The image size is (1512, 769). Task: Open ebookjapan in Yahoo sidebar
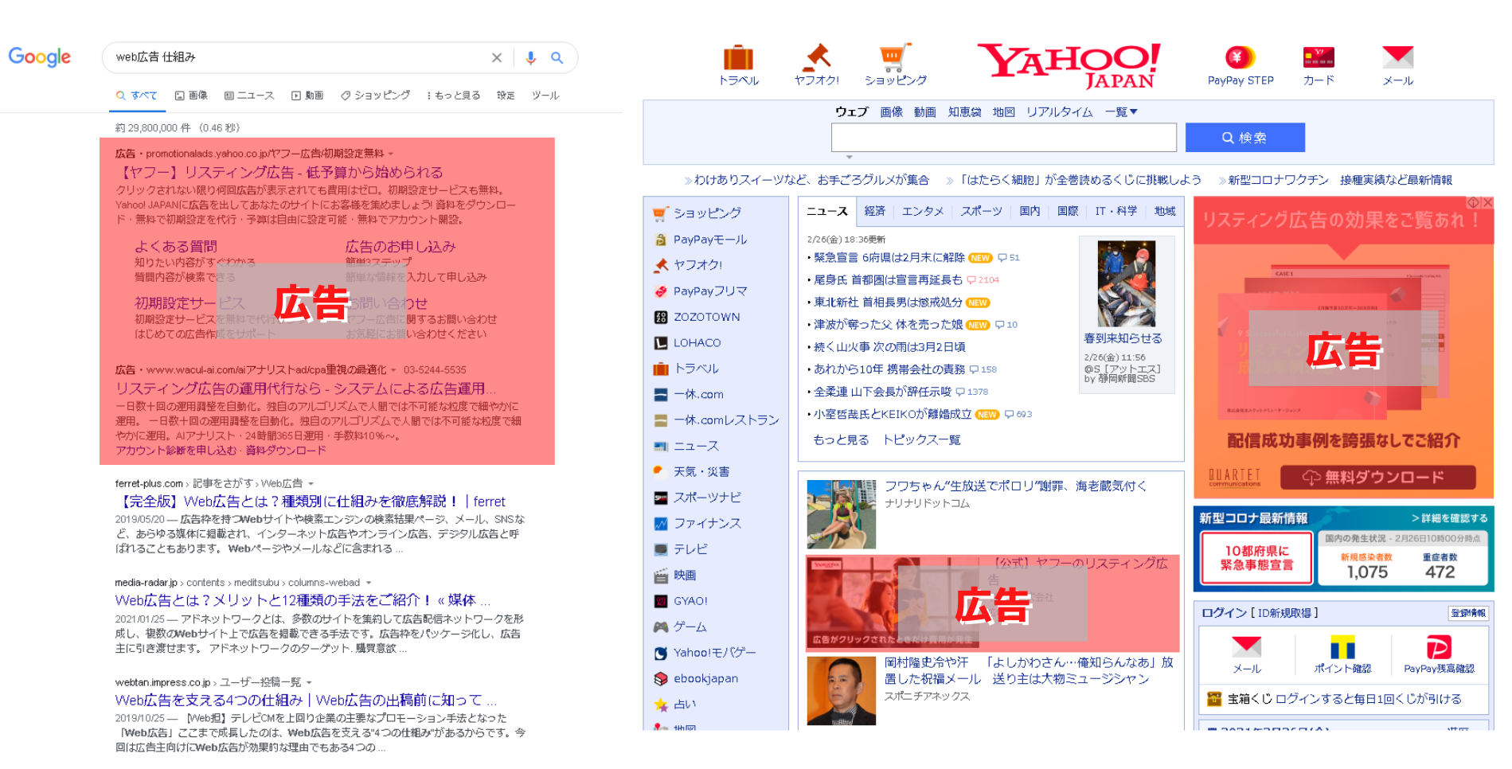(705, 678)
